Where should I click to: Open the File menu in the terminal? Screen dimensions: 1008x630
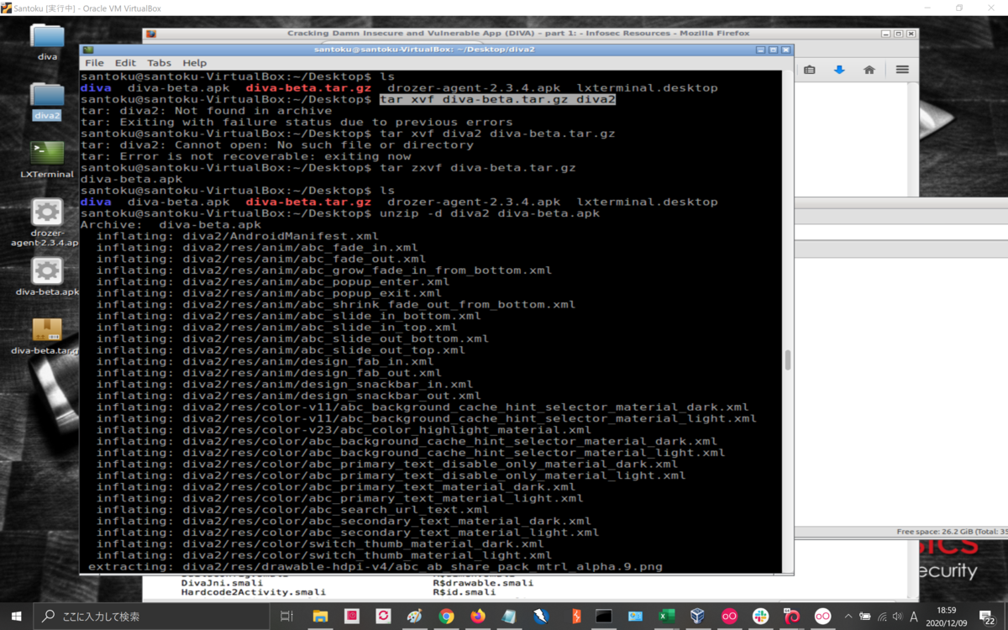point(94,63)
